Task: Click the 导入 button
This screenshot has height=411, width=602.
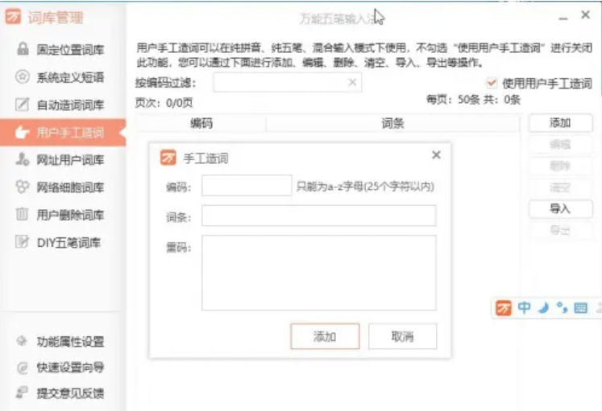Action: click(560, 208)
